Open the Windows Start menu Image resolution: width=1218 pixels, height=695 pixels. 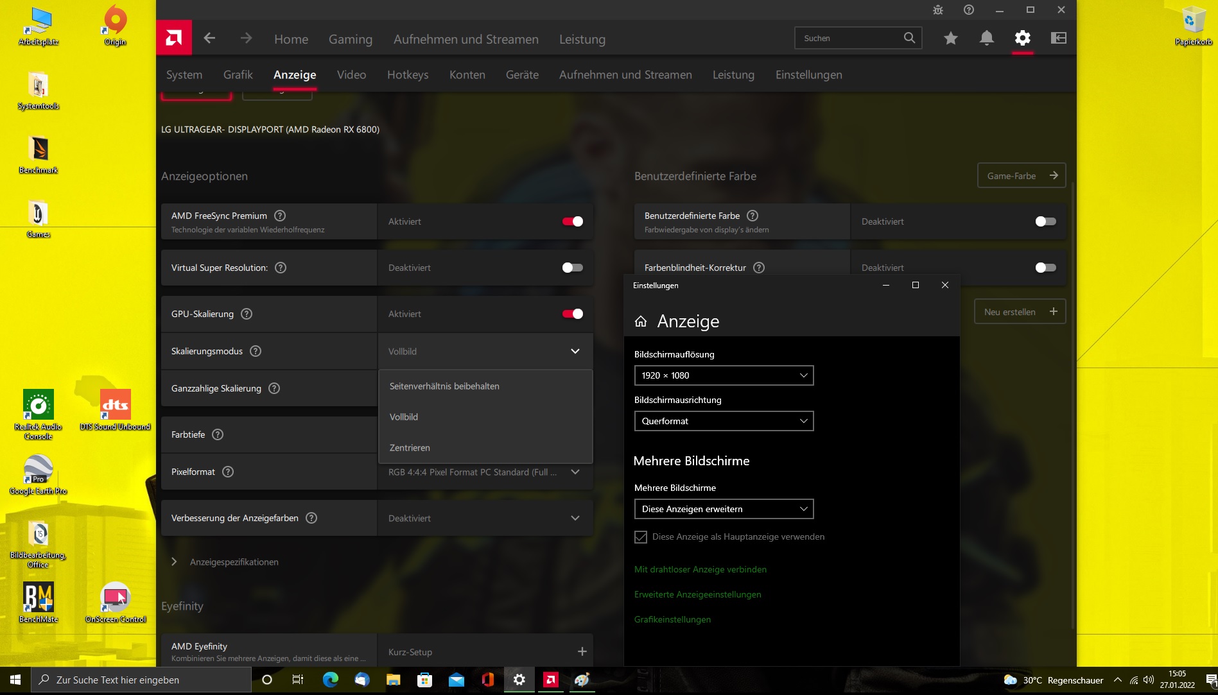(15, 680)
